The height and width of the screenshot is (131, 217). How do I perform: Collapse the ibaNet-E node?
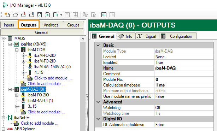click(3, 118)
